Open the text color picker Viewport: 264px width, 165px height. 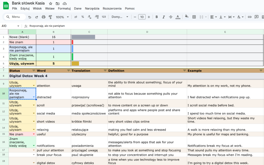[x=178, y=17]
